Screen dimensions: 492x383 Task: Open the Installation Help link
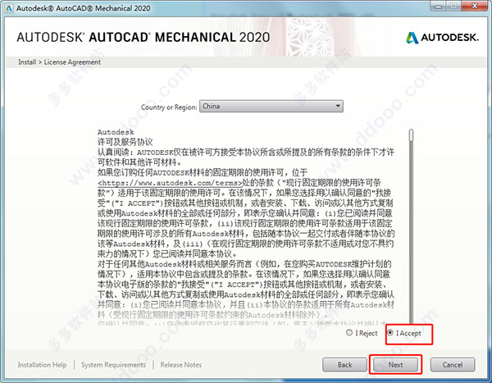tap(42, 365)
